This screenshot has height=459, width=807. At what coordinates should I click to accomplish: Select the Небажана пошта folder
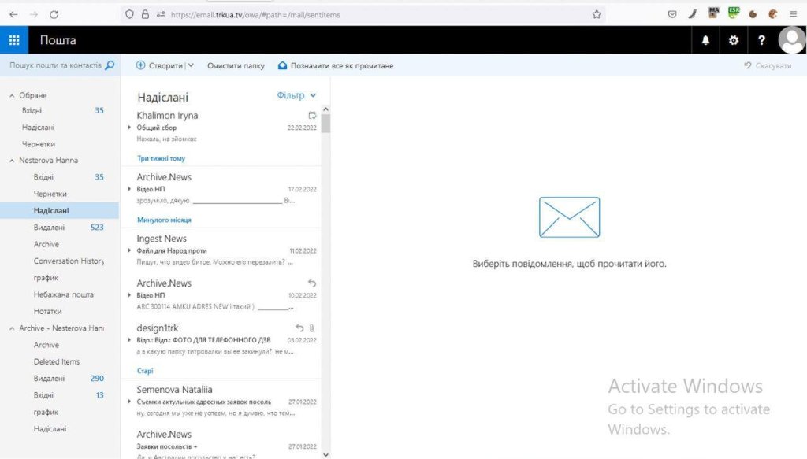click(x=63, y=294)
